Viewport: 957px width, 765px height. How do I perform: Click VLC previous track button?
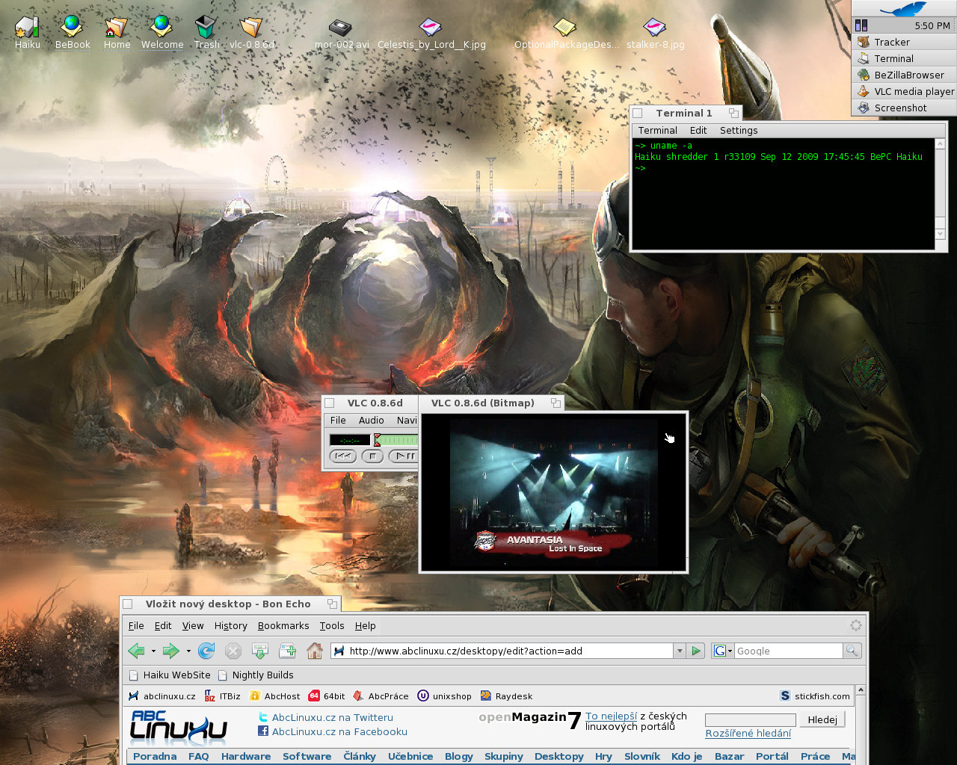(343, 456)
